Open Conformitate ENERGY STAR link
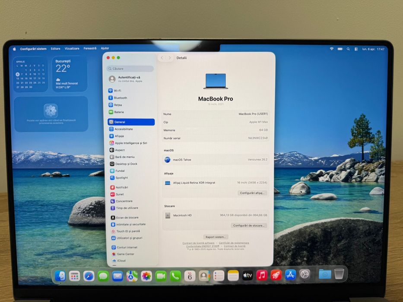 pos(203,246)
